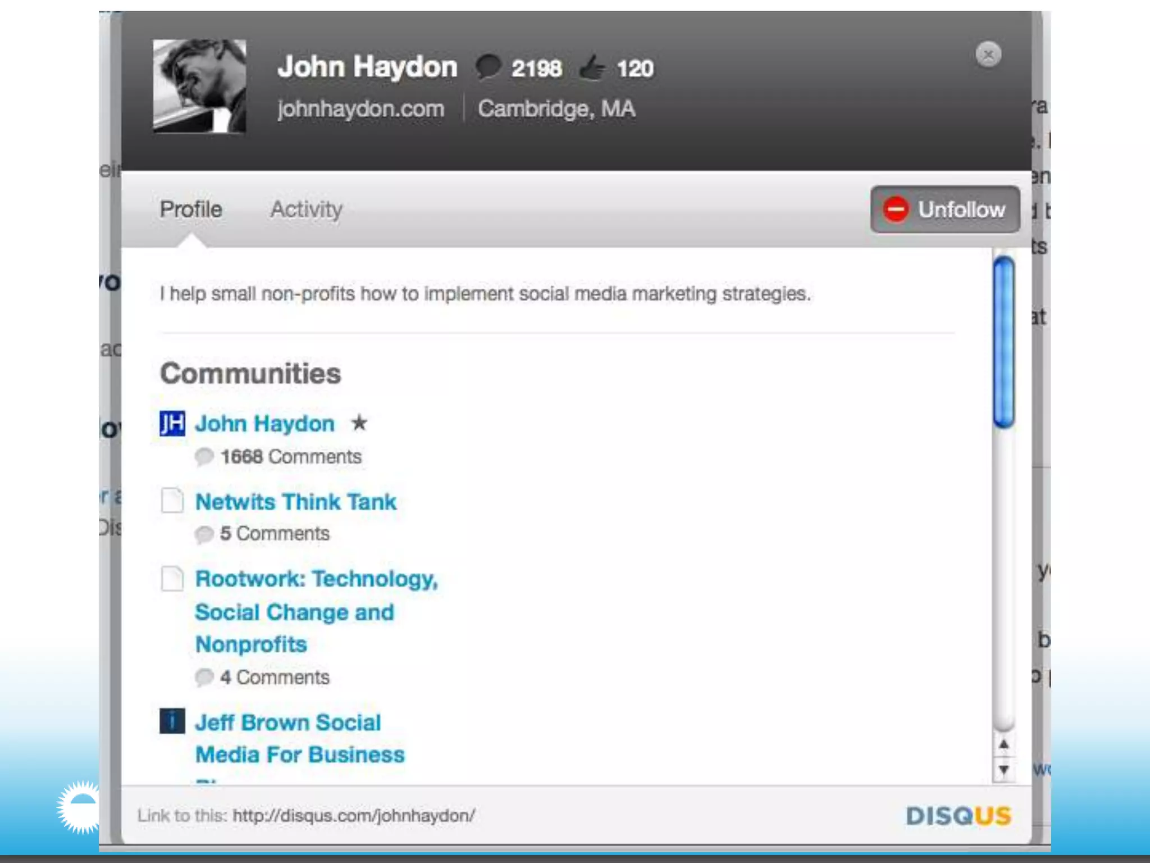Click the red minus icon in Unfollow

pos(895,210)
